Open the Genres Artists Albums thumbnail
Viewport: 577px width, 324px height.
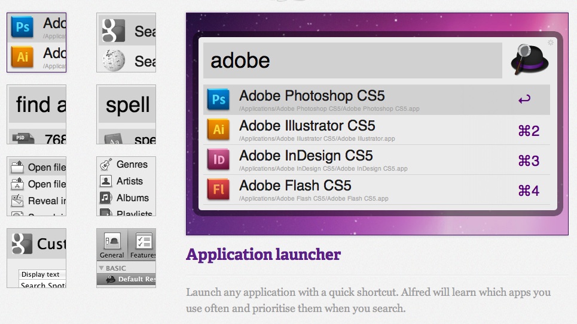[126, 186]
